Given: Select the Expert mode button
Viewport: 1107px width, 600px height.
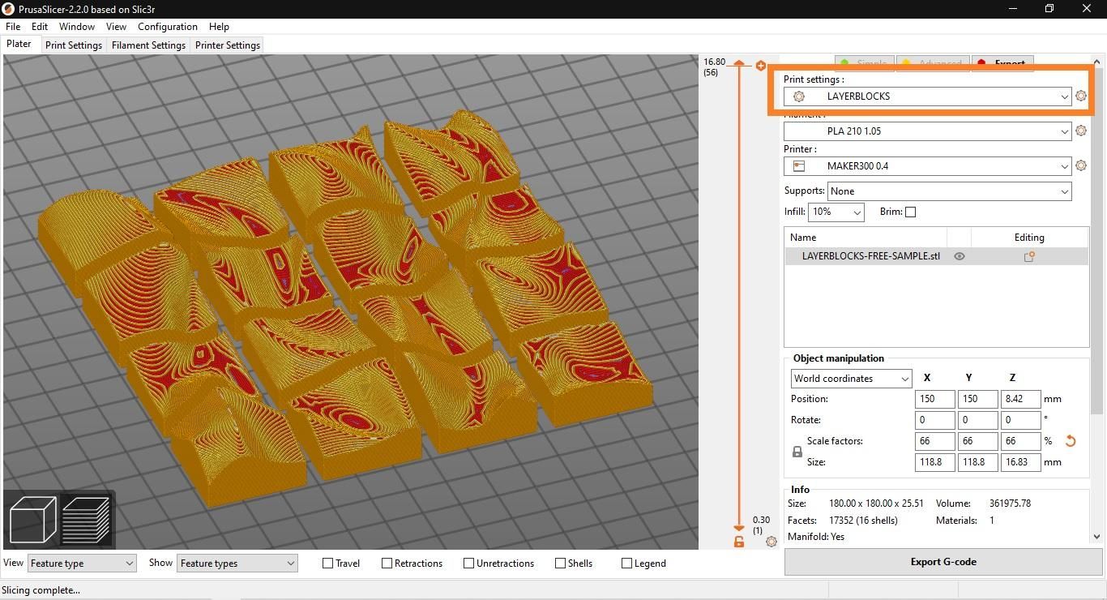Looking at the screenshot, I should 1002,63.
